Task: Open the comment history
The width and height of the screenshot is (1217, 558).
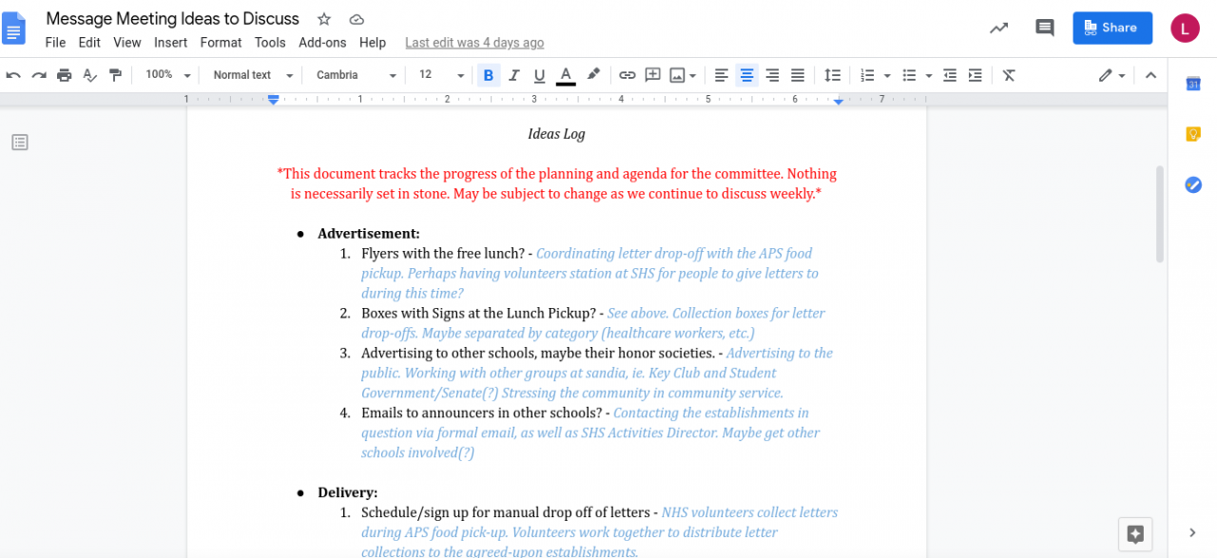Action: coord(1045,28)
